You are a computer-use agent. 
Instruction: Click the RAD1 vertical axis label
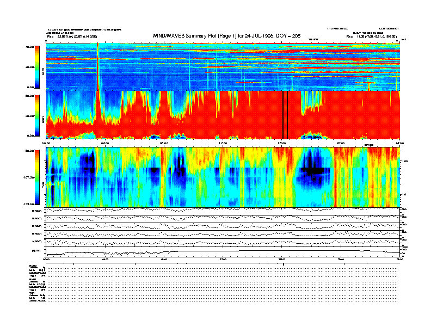[43, 120]
